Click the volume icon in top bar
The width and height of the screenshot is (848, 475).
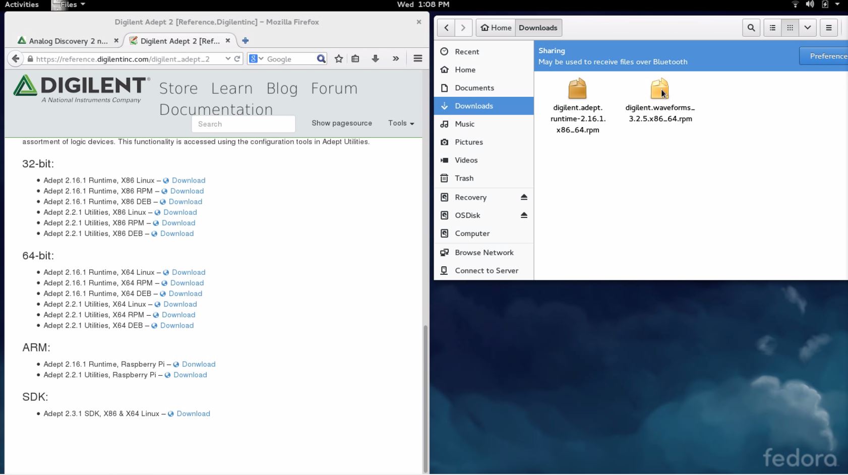coord(810,5)
